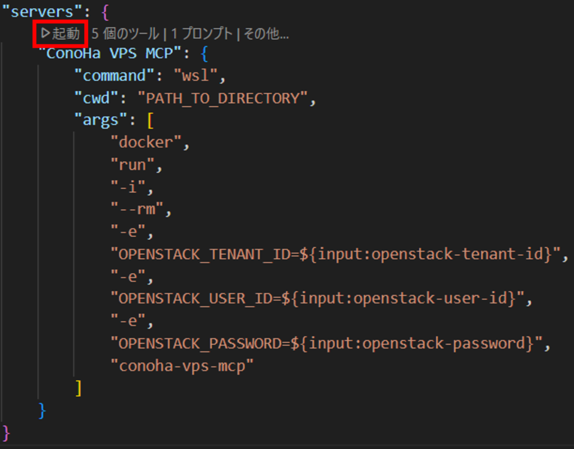Open the 1 プロンプト prompt link

click(x=202, y=34)
